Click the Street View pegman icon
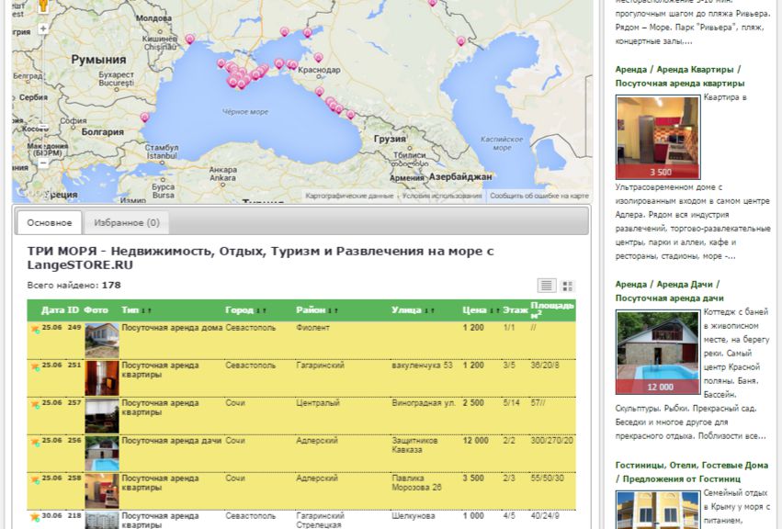The height and width of the screenshot is (529, 782). pos(43,5)
